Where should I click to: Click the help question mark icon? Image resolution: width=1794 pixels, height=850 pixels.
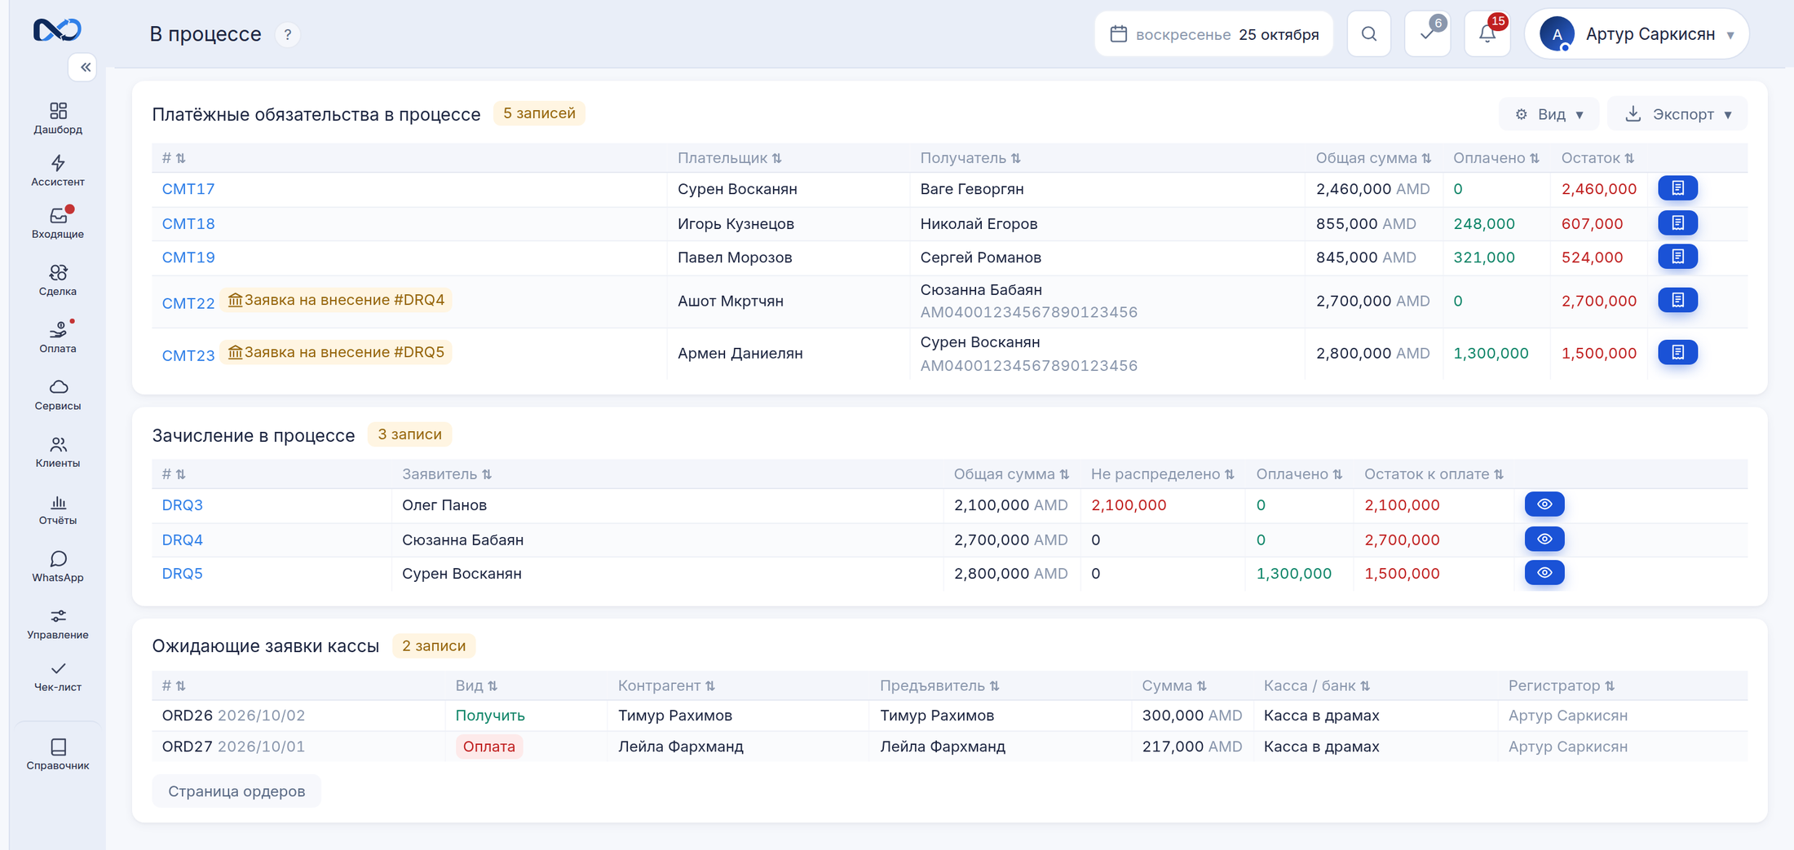coord(287,35)
